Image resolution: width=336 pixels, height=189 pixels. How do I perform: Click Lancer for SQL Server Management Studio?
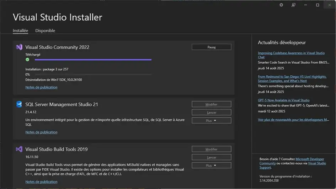212,112
